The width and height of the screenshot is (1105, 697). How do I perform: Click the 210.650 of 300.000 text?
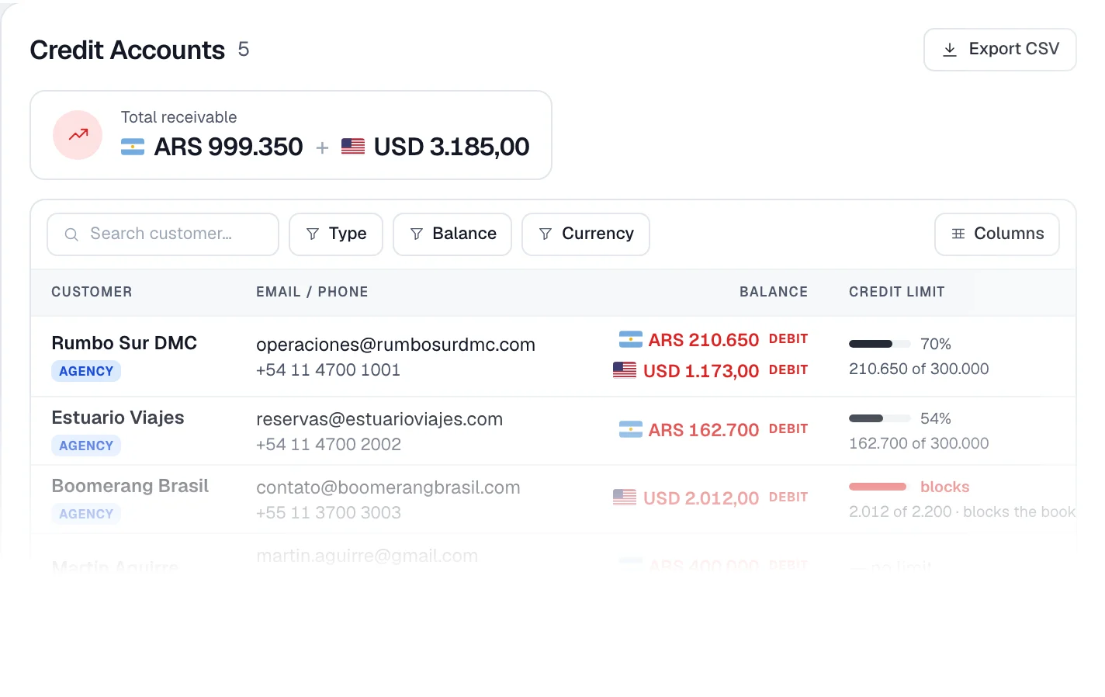[919, 369]
